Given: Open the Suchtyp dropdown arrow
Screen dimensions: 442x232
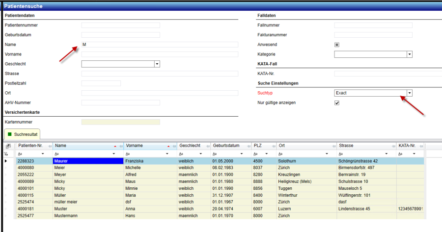Looking at the screenshot, I should [x=409, y=93].
